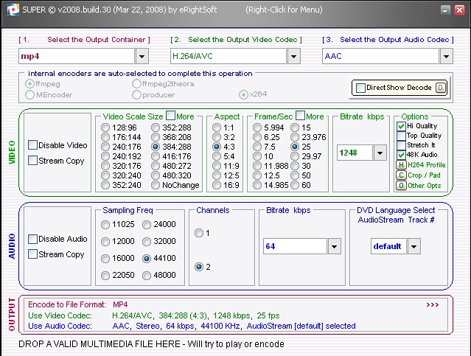471x356 pixels.
Task: Check audio Stream Copy option
Action: pyautogui.click(x=32, y=254)
